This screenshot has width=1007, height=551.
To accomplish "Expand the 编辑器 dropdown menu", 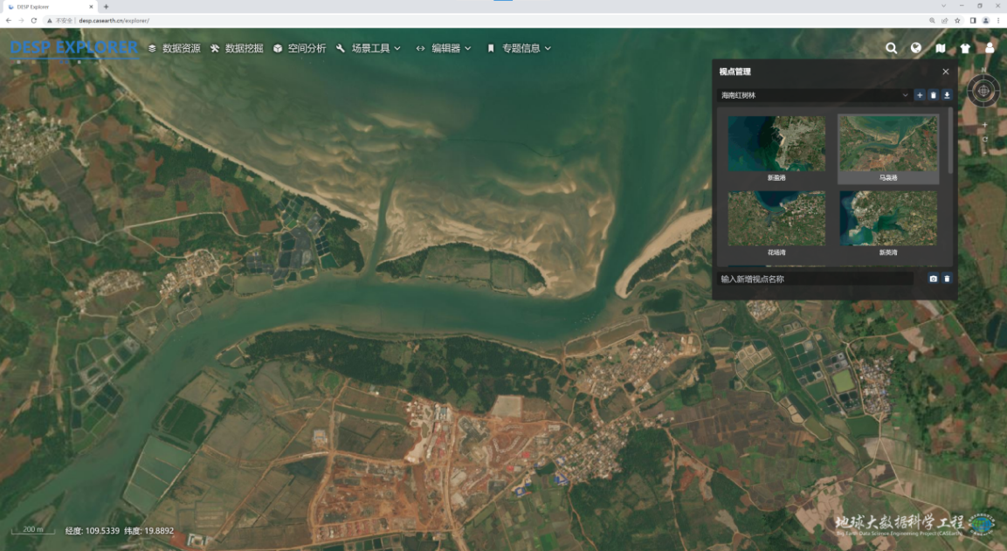I will coord(444,49).
